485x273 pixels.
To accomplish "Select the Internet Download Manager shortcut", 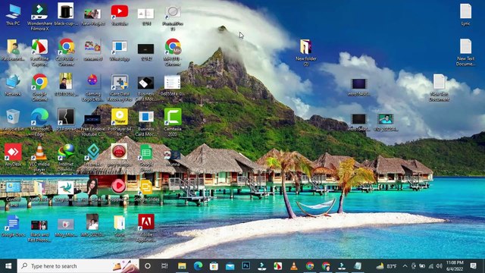I will 66,158.
